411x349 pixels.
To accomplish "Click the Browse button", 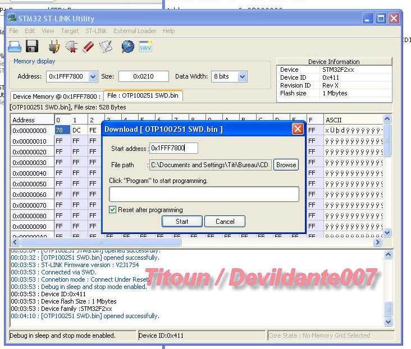I will pos(286,165).
